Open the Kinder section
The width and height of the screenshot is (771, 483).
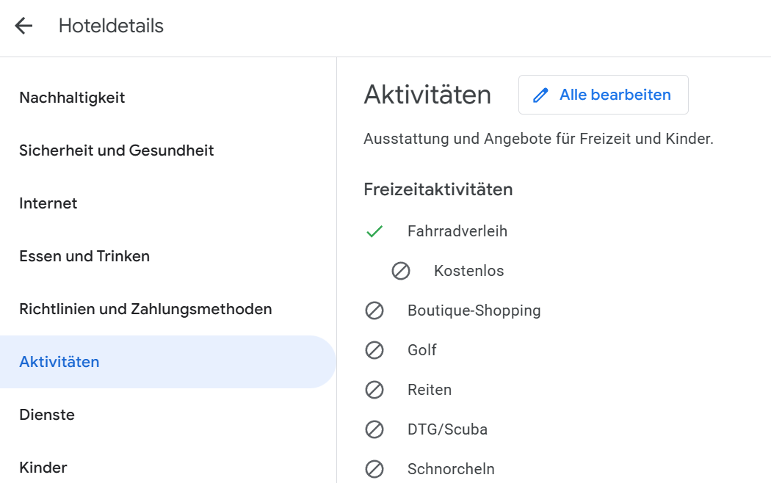[x=43, y=468]
